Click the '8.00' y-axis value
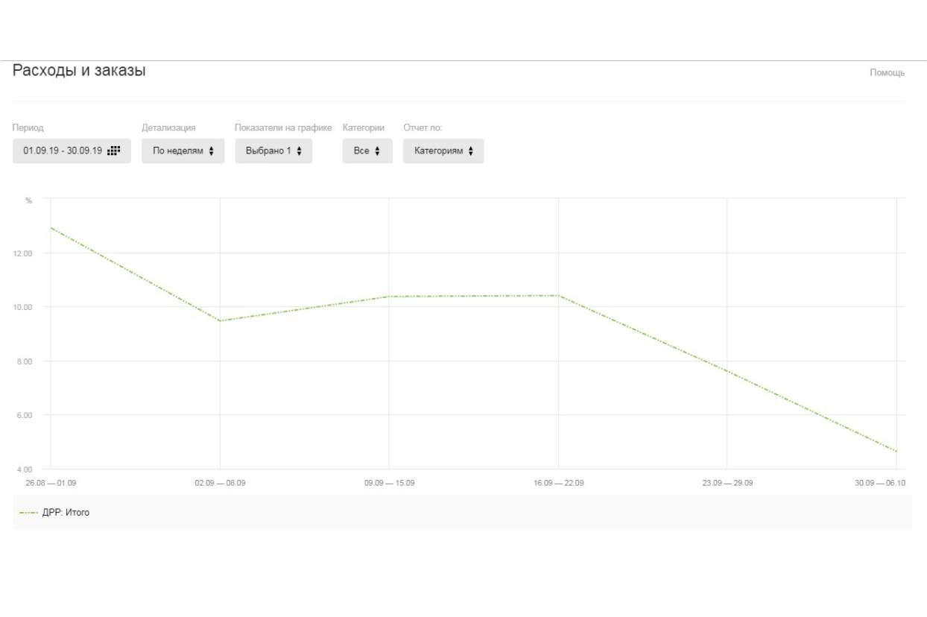The image size is (927, 617). (x=25, y=361)
